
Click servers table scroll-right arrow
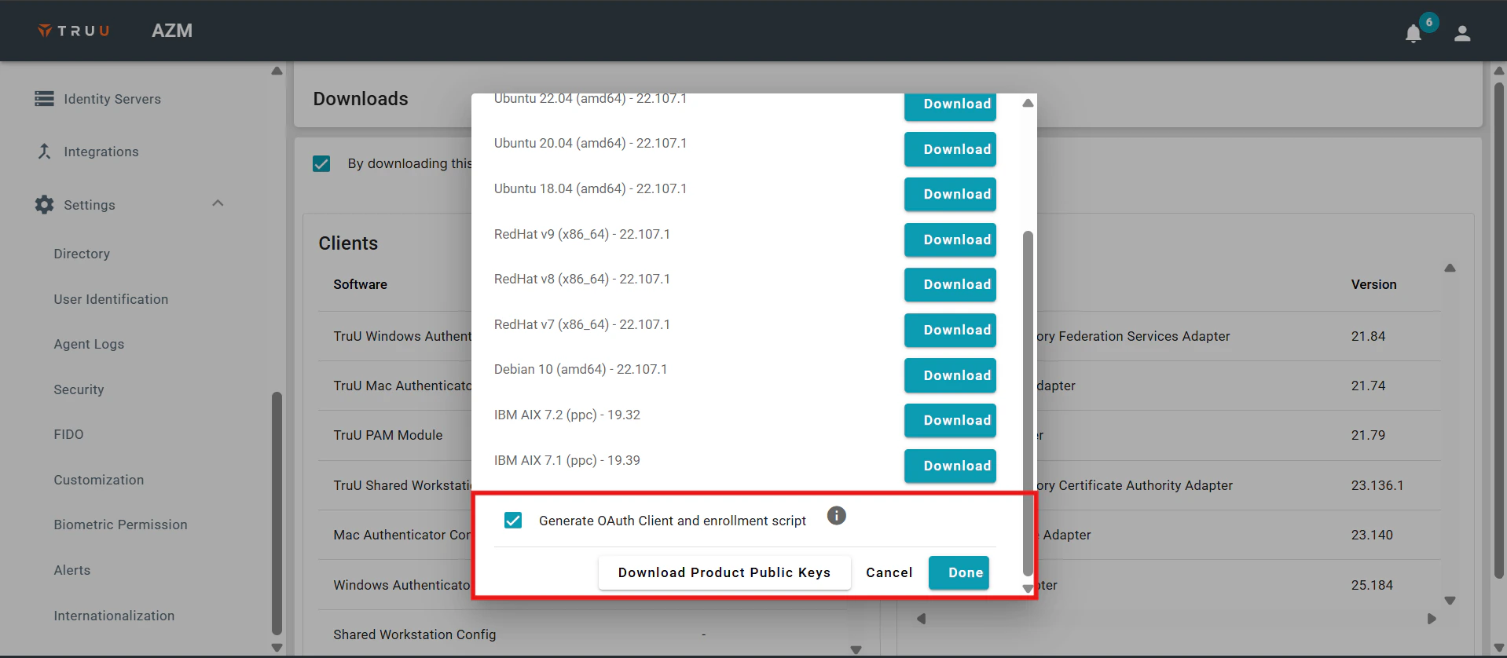[x=1432, y=619]
